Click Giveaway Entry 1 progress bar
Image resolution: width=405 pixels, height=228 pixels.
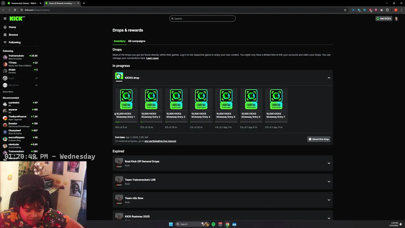point(126,122)
